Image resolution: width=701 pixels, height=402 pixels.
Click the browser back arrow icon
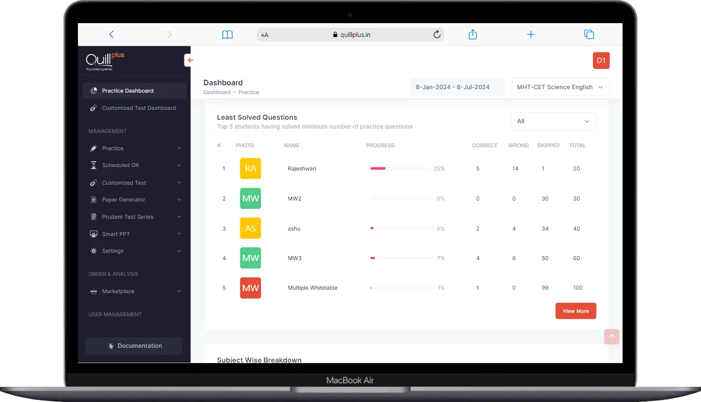point(111,34)
